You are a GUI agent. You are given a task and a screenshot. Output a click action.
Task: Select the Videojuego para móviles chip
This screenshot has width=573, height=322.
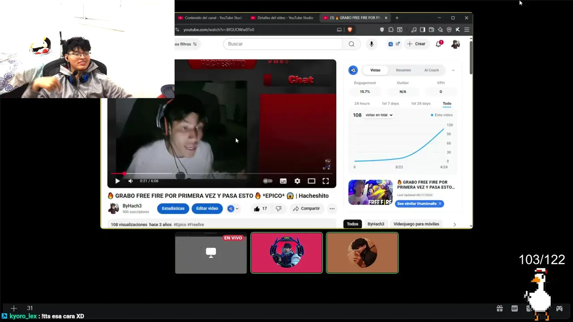click(416, 224)
